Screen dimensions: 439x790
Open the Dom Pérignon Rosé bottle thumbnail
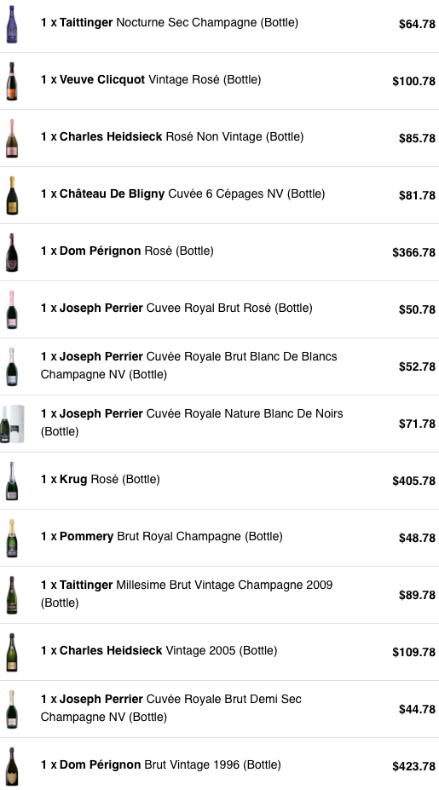click(12, 252)
